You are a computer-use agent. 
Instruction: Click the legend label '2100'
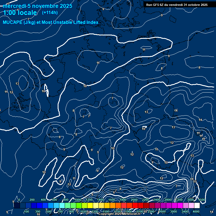140,211
